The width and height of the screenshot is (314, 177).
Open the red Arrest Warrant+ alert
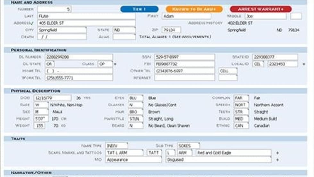tap(260, 9)
